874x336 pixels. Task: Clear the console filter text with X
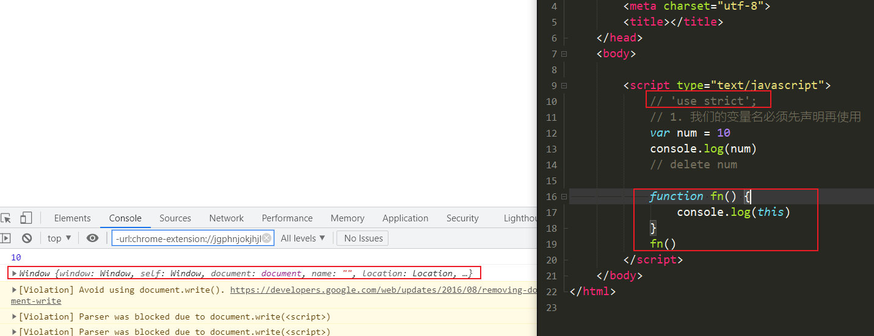click(266, 238)
